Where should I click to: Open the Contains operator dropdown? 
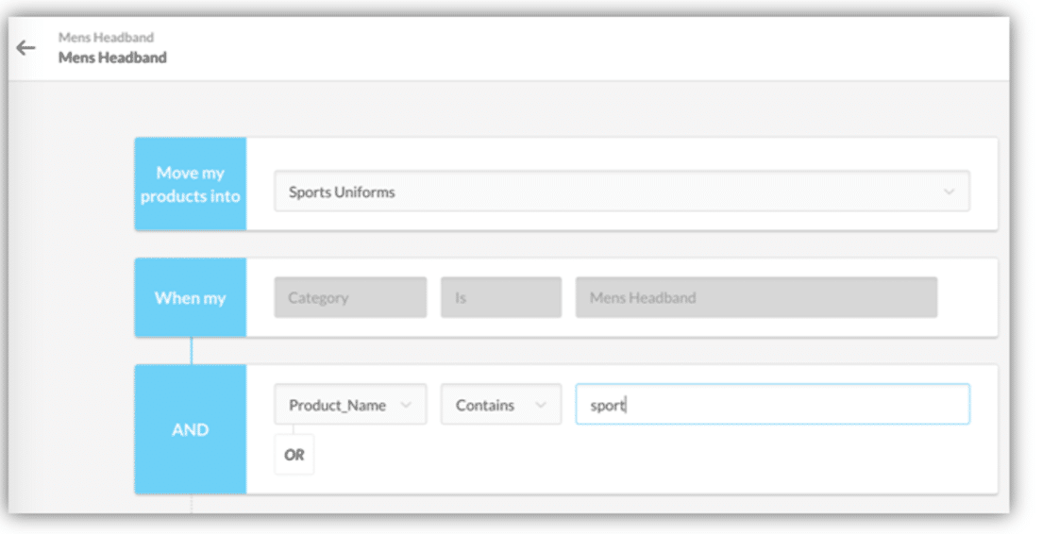pos(501,405)
